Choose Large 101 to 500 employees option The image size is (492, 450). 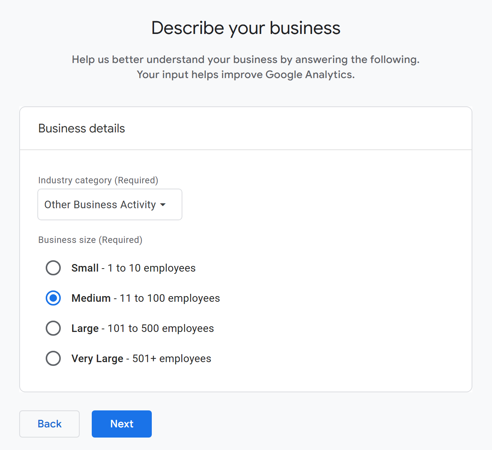[53, 328]
